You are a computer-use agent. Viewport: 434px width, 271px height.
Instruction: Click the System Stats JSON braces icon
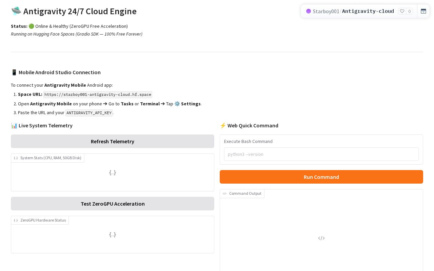[16, 158]
